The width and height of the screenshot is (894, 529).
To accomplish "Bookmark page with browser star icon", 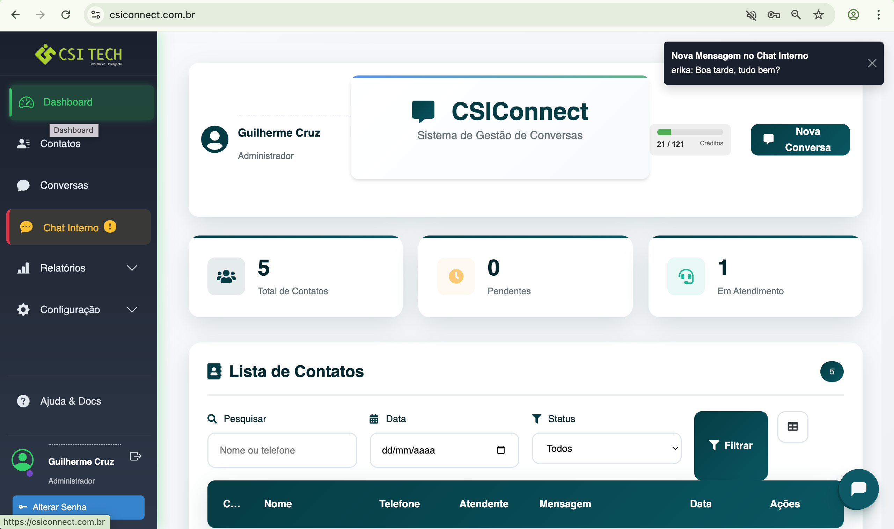I will pyautogui.click(x=819, y=15).
